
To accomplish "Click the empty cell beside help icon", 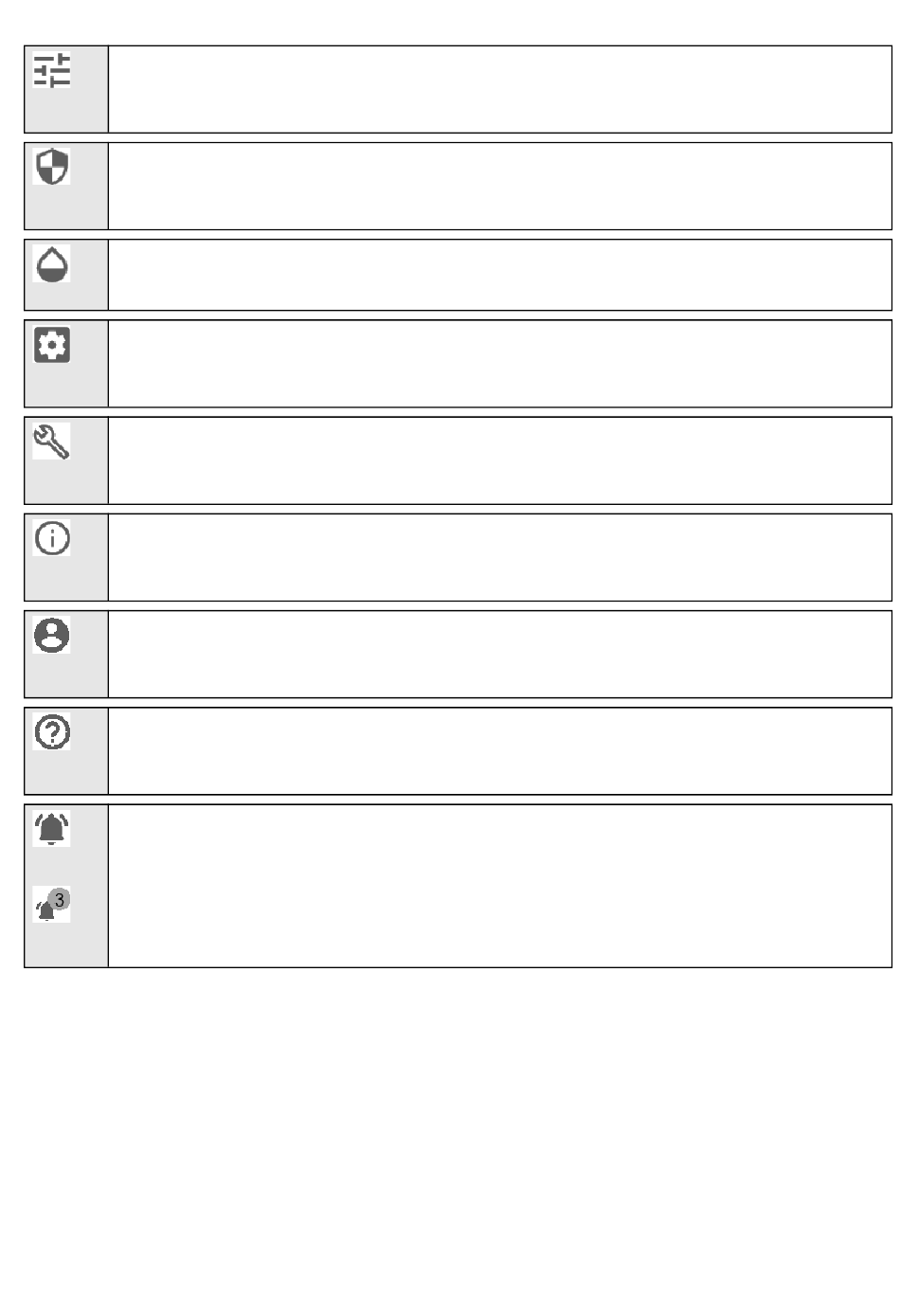I will coord(500,750).
